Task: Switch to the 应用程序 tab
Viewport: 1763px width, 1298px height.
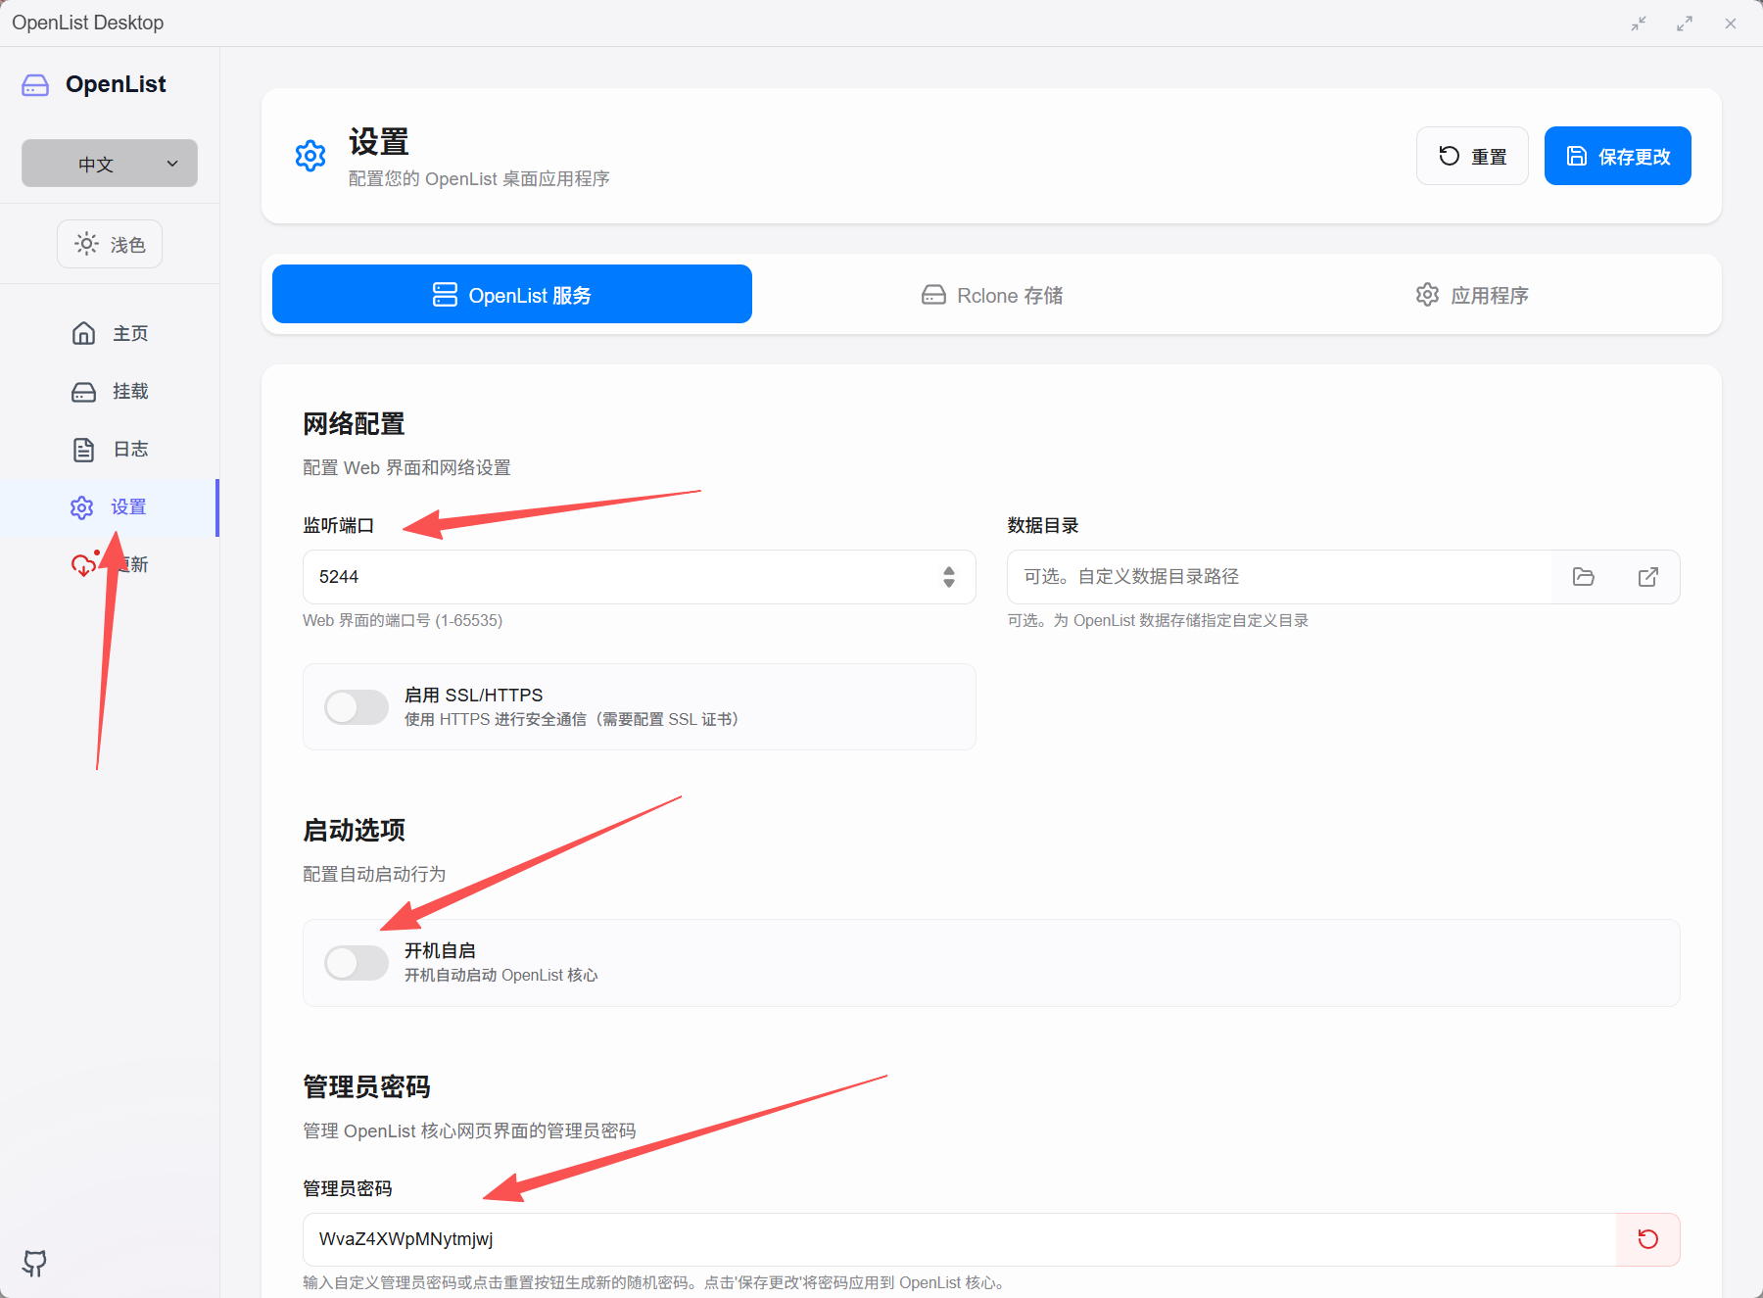Action: [1471, 295]
